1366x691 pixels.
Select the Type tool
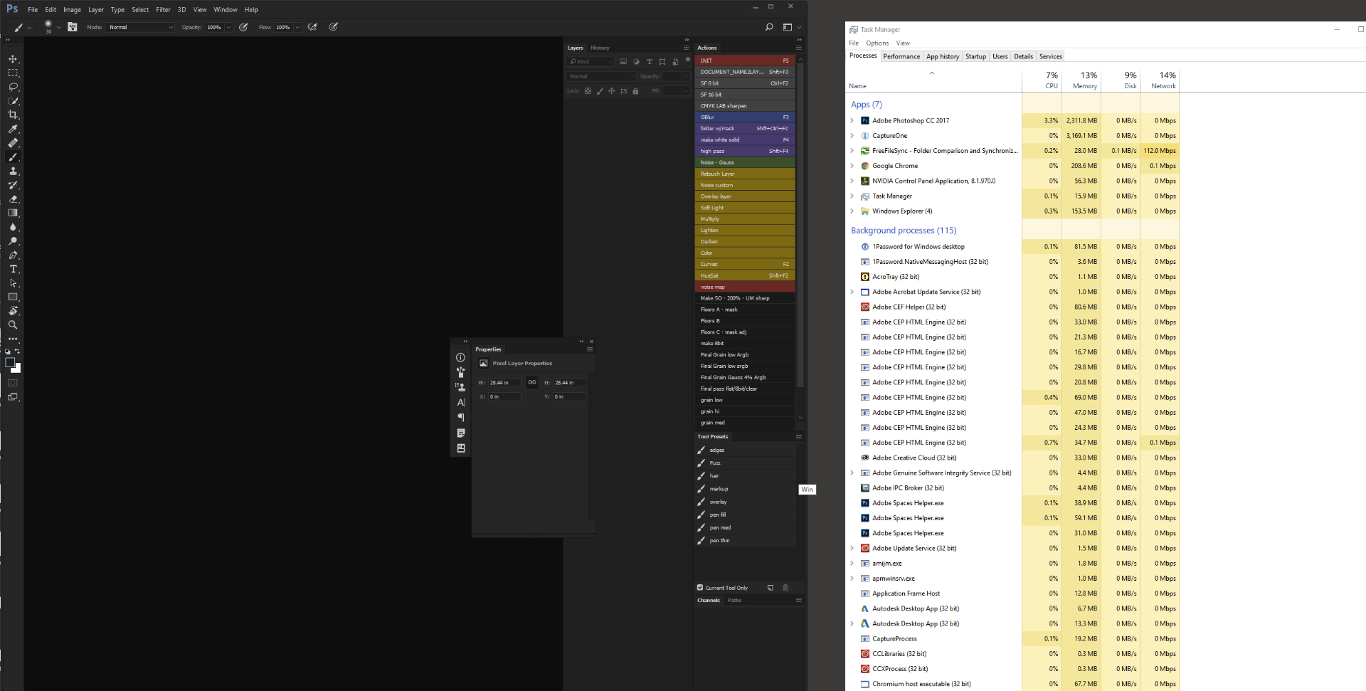tap(13, 269)
